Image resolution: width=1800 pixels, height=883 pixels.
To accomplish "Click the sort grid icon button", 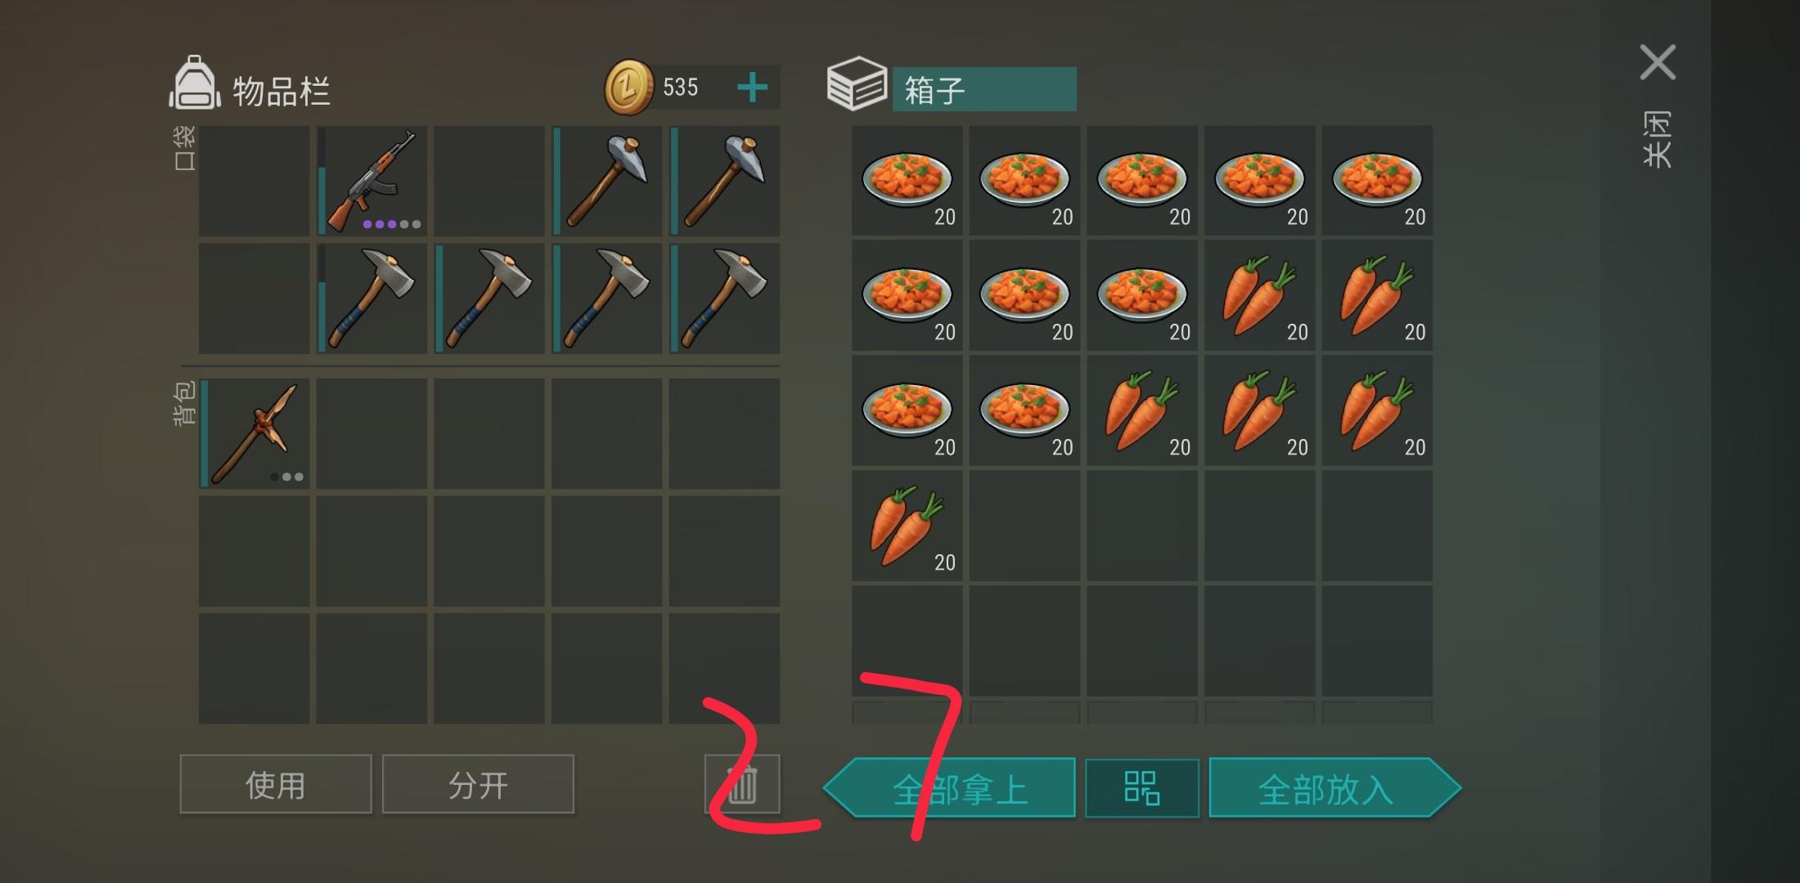I will pos(1142,788).
